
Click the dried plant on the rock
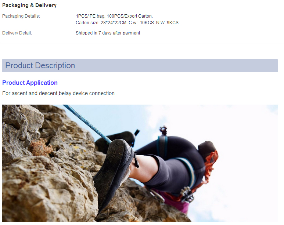[x=40, y=147]
